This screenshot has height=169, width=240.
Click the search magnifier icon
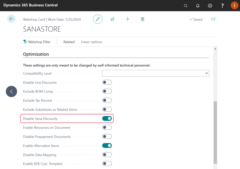(185, 6)
